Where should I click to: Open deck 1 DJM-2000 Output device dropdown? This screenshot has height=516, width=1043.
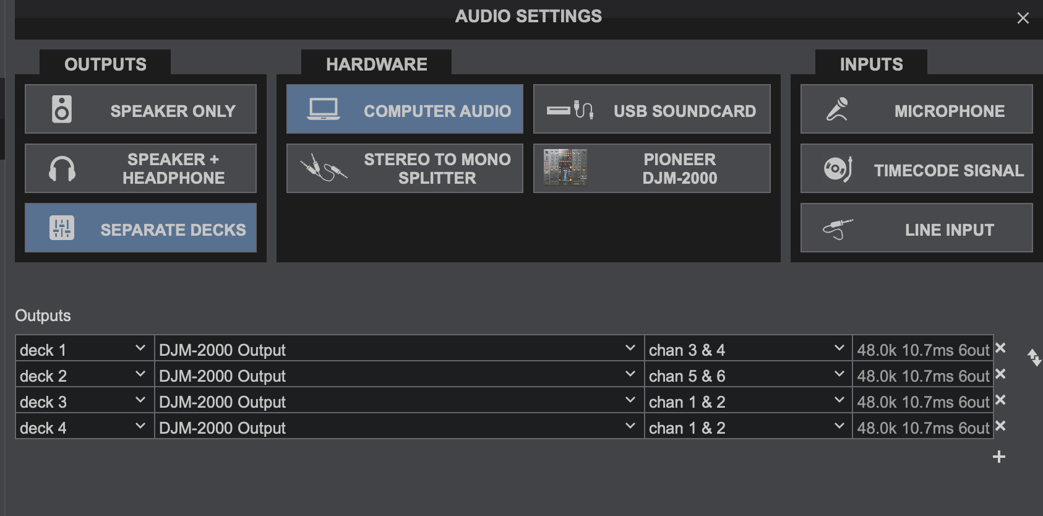(x=399, y=348)
